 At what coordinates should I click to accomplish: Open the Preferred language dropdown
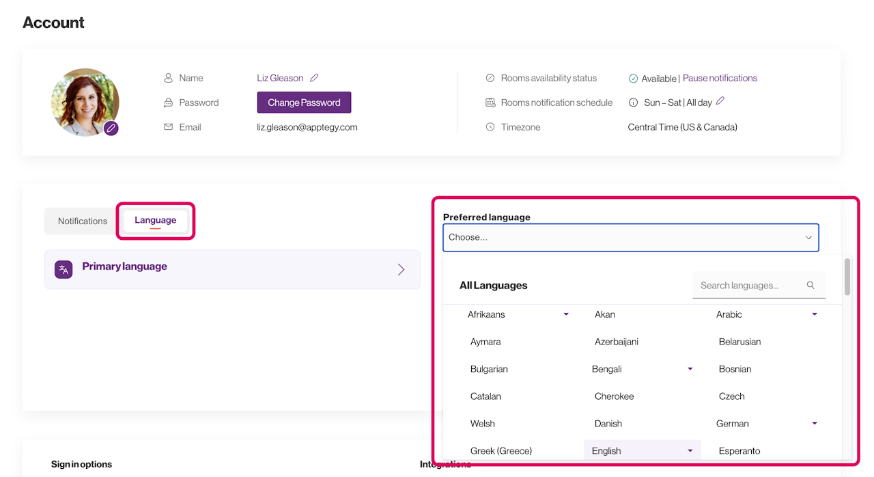coord(630,238)
